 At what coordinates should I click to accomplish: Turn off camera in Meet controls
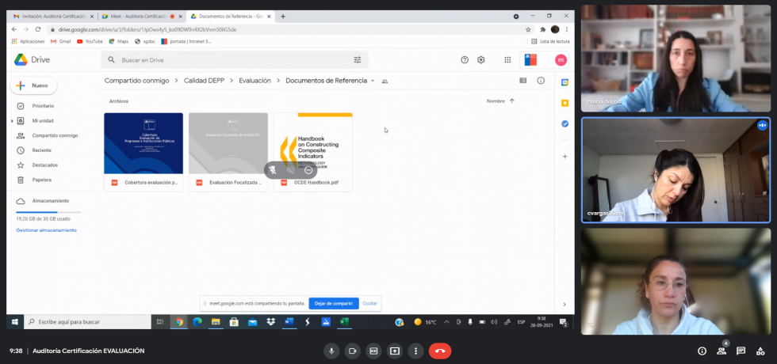352,351
